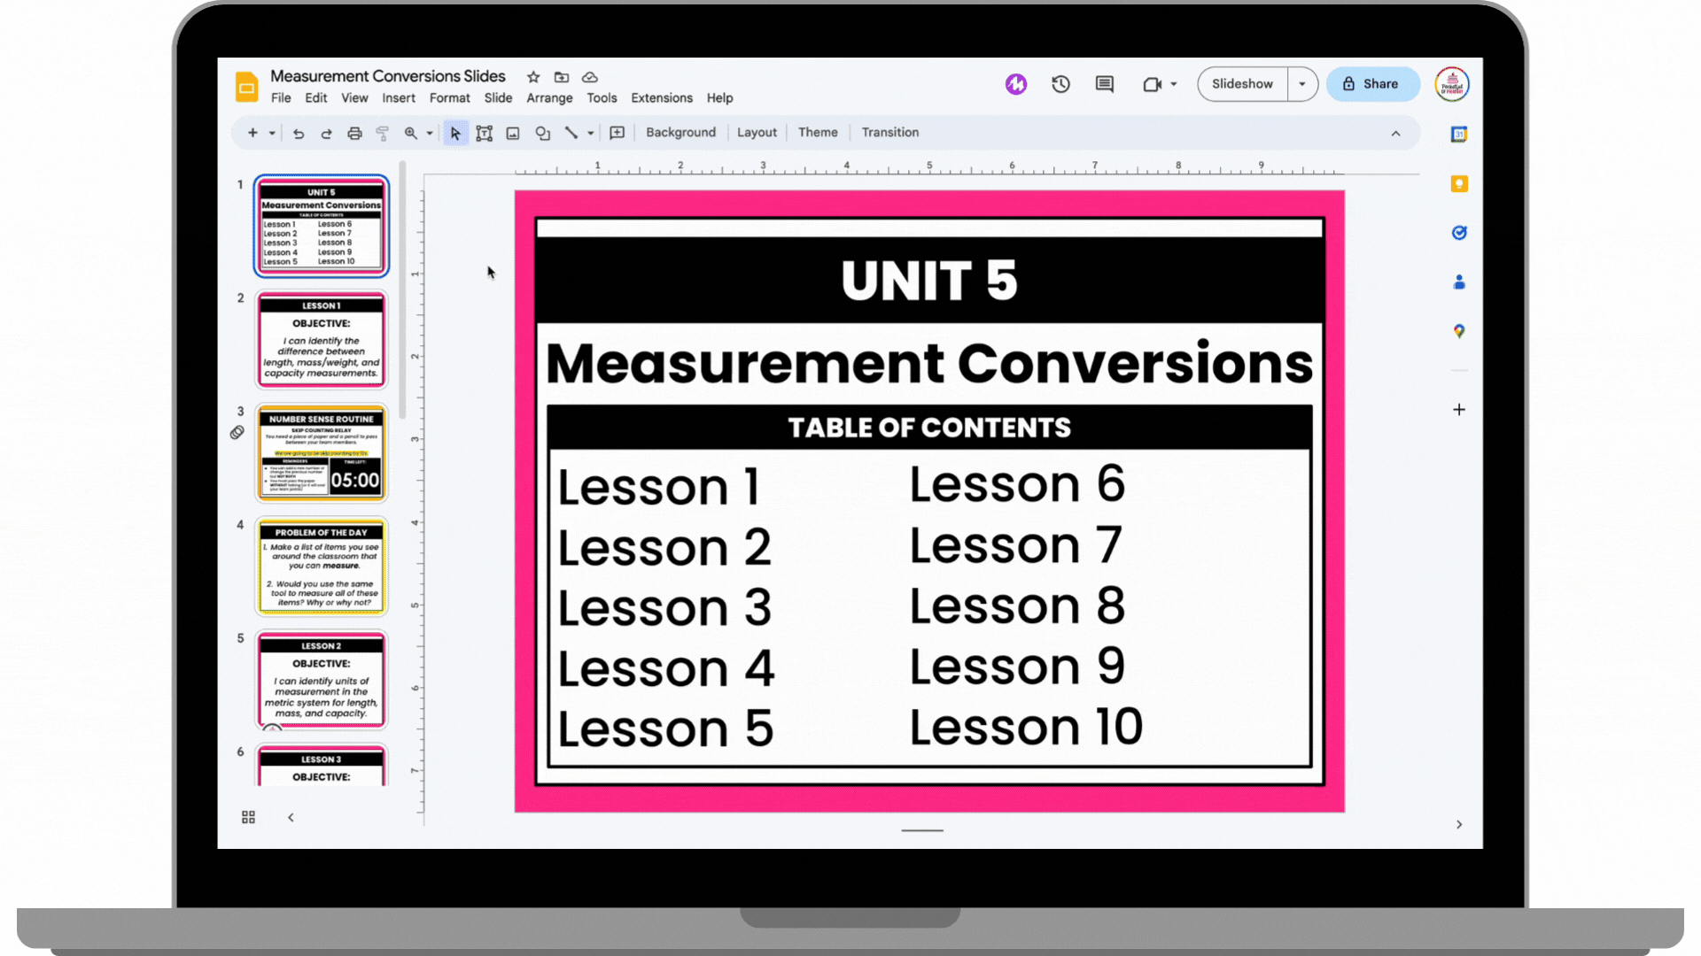
Task: Click the Share button
Action: (x=1372, y=84)
